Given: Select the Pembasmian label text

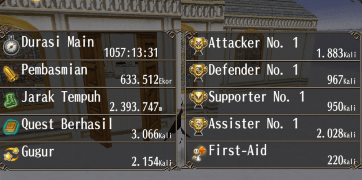Looking at the screenshot, I should click(x=54, y=70).
